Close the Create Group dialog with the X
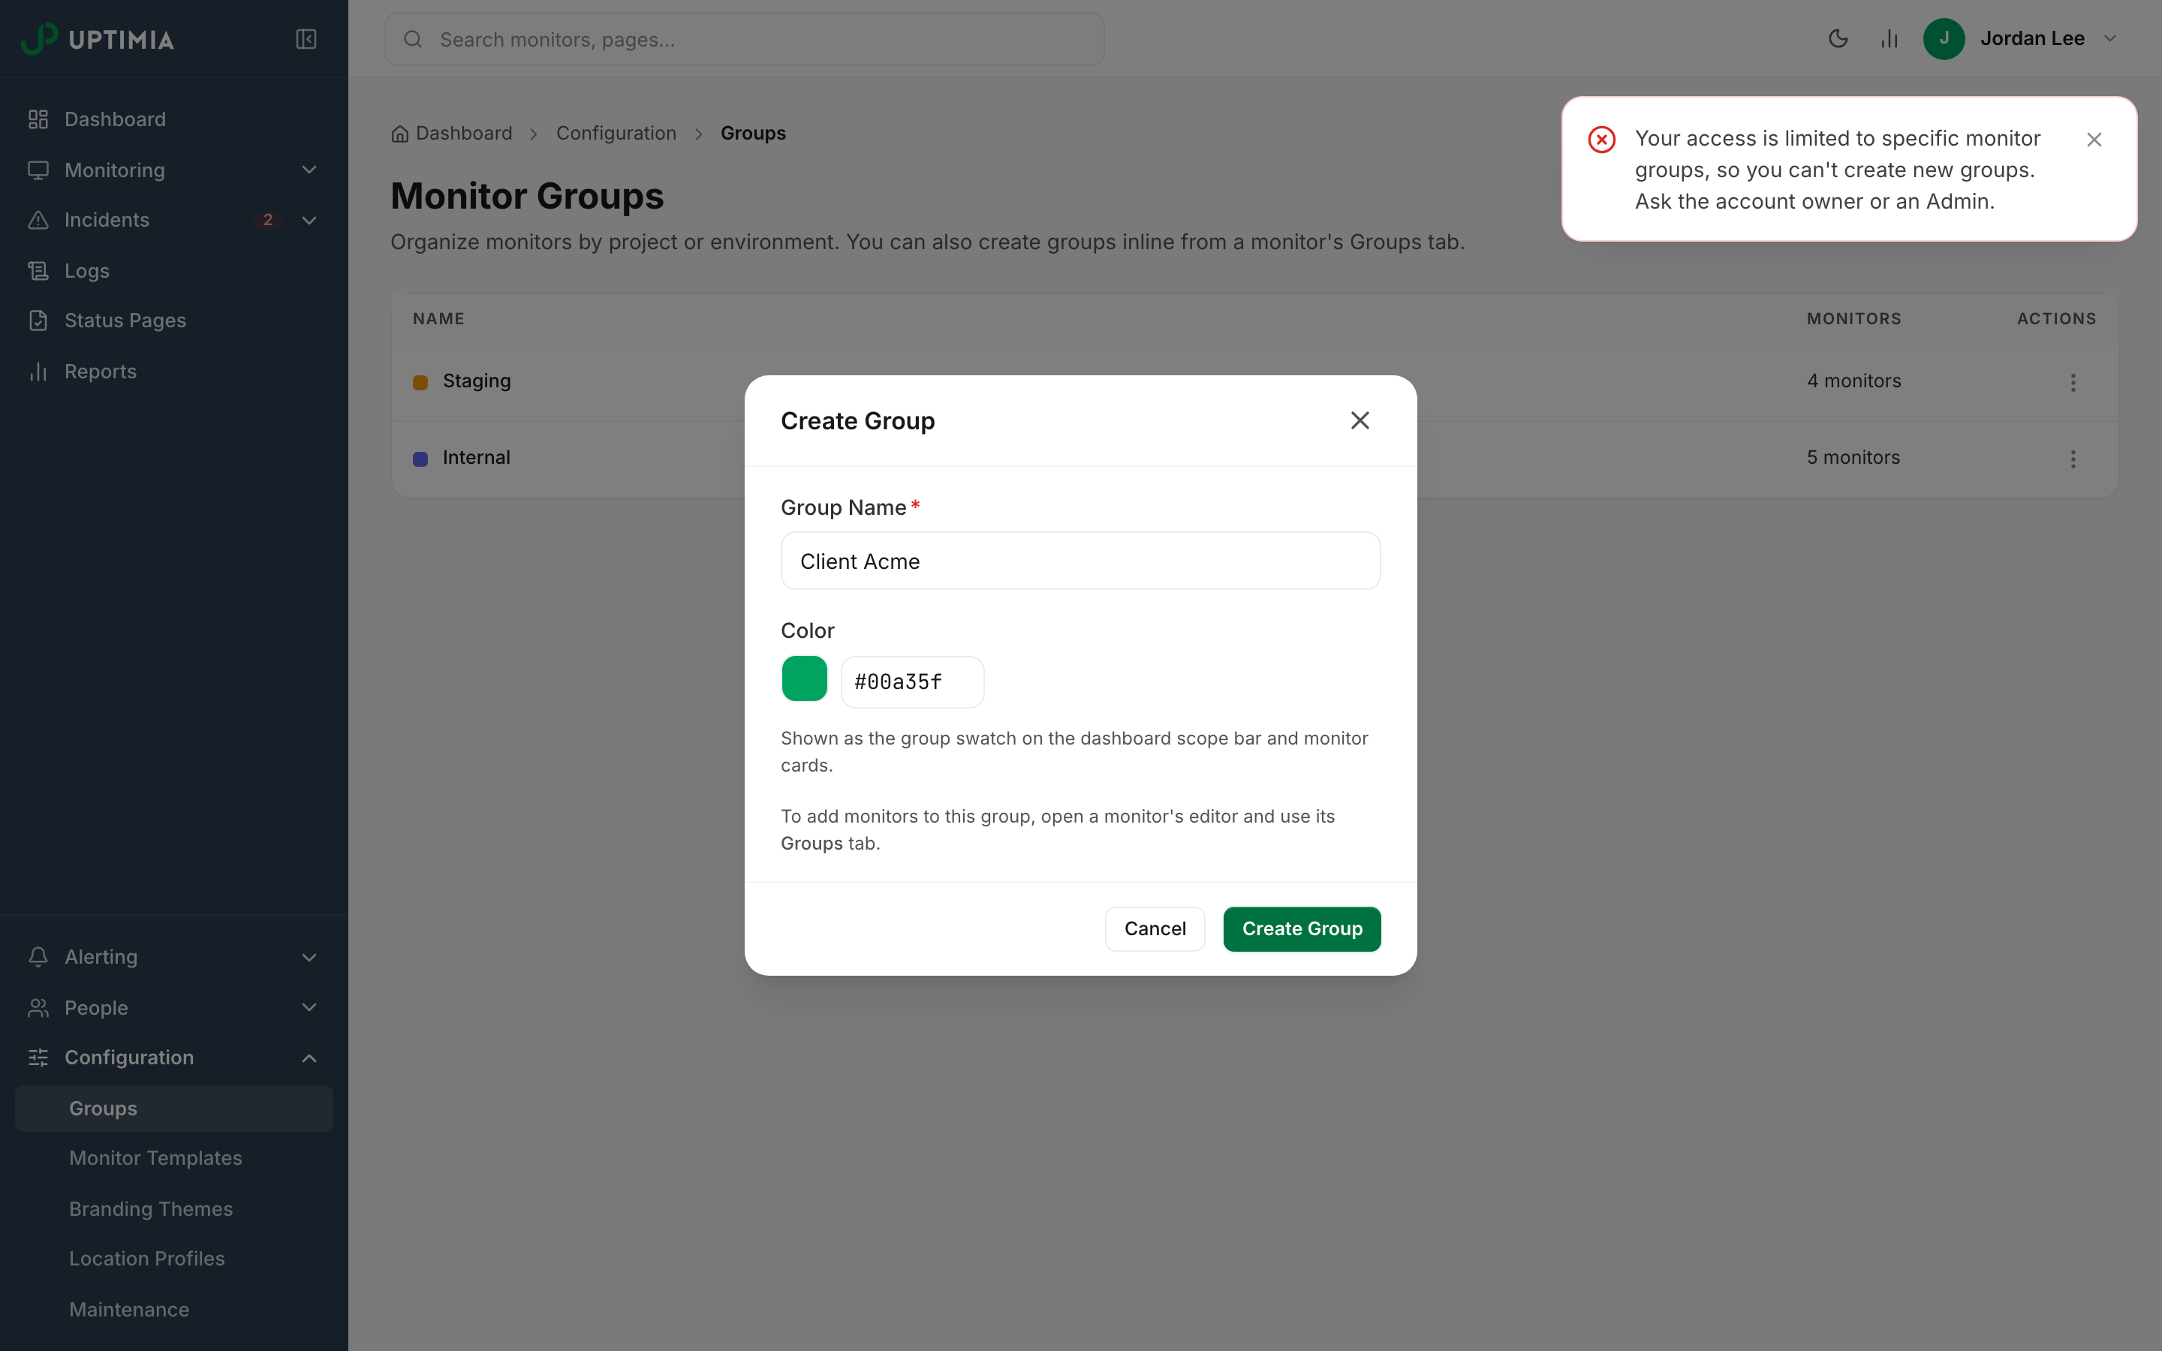The image size is (2162, 1351). pyautogui.click(x=1360, y=420)
